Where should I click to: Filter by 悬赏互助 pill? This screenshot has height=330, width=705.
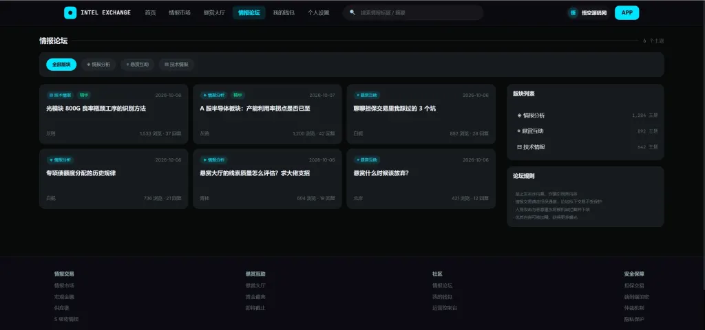[138, 65]
